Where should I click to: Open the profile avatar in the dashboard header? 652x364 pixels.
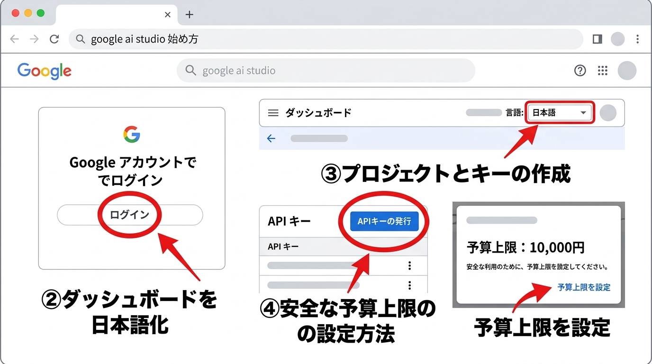[608, 113]
